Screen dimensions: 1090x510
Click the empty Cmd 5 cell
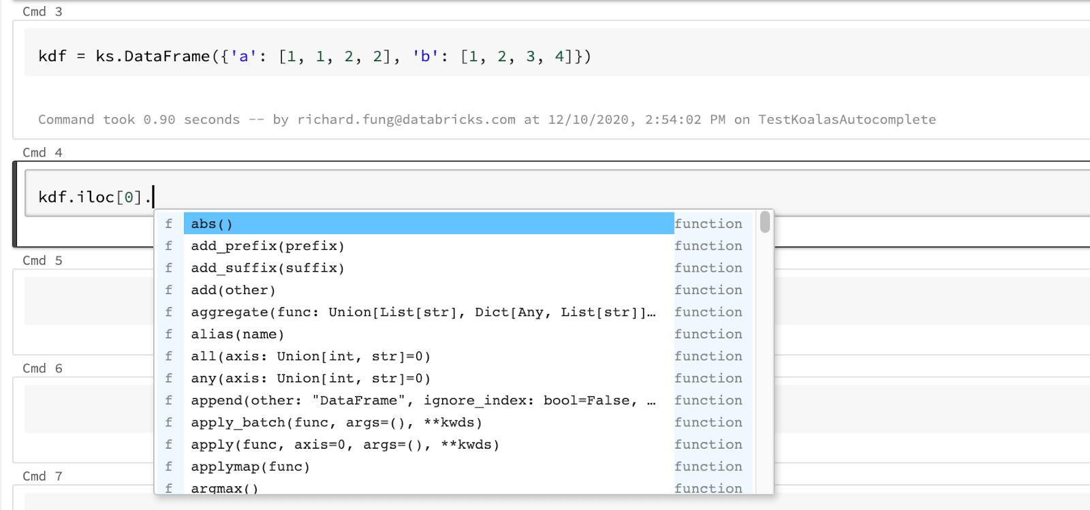(x=89, y=300)
